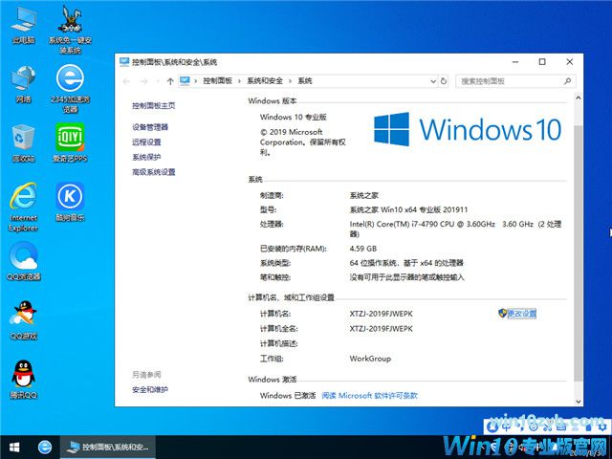Click the 更改设置 link
The image size is (612, 459).
point(522,314)
